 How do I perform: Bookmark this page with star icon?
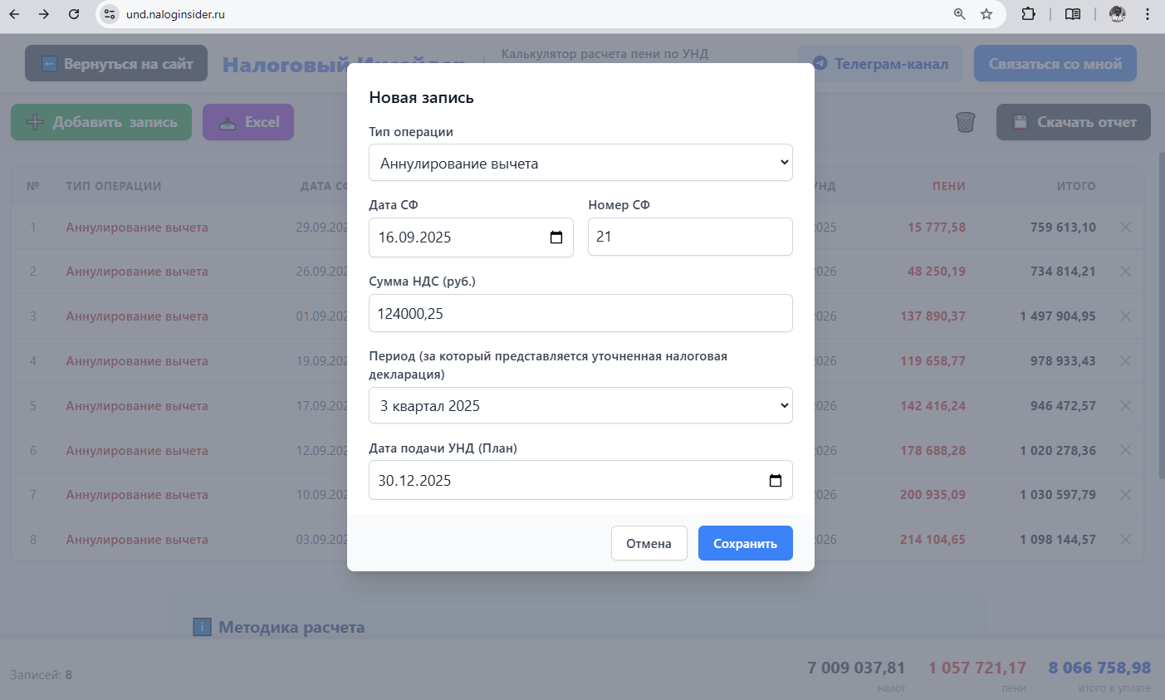(986, 14)
